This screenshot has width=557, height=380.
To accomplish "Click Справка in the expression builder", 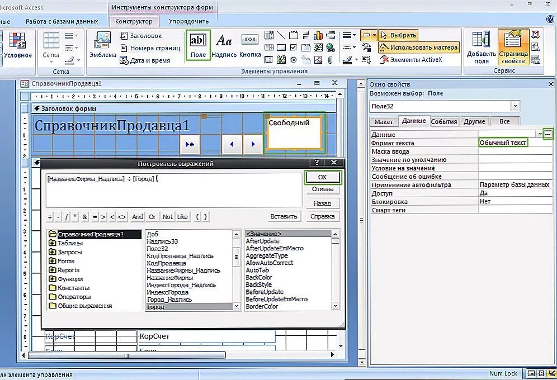I will (x=322, y=216).
